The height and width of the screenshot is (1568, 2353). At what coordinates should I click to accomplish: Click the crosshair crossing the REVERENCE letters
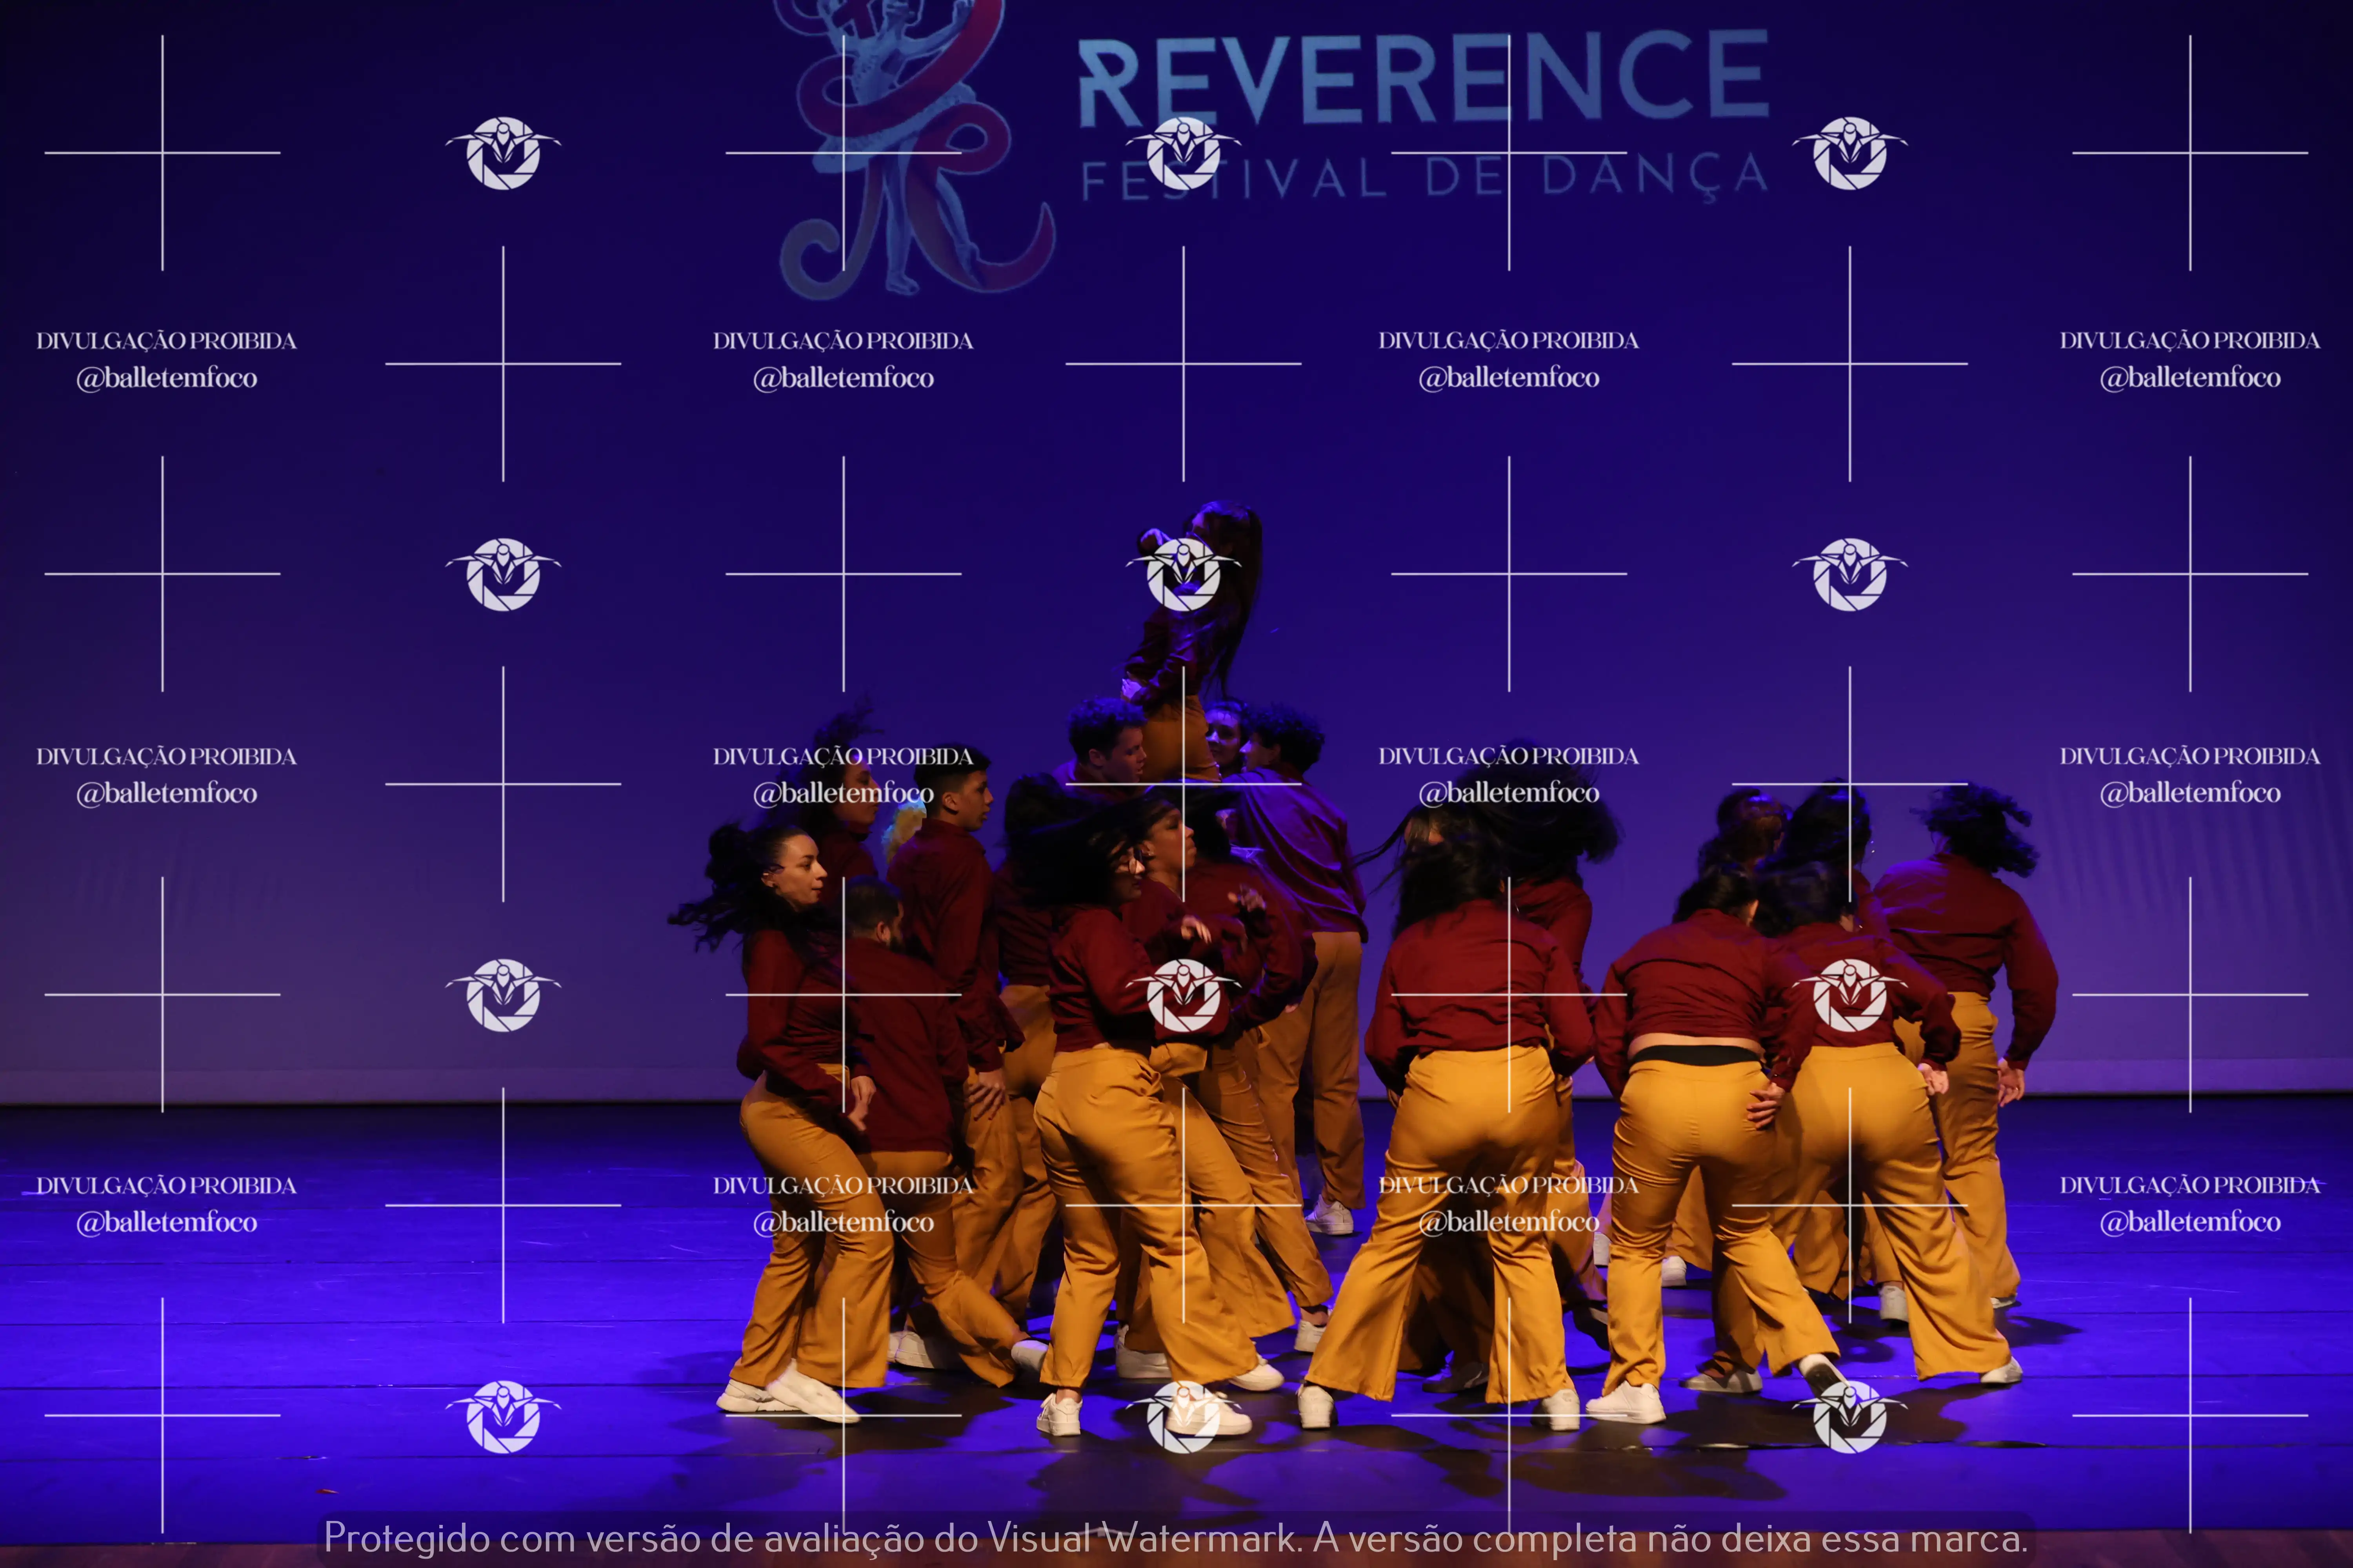1509,153
